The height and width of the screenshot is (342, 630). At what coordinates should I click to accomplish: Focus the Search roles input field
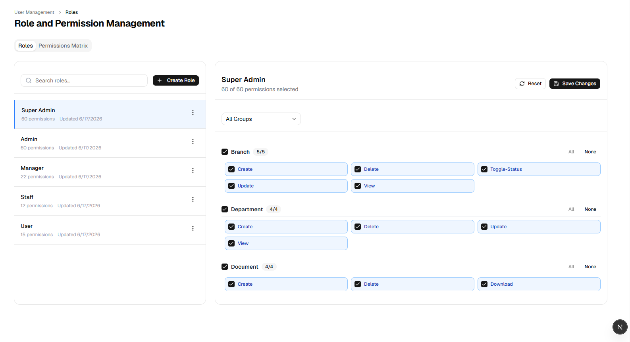tap(84, 80)
